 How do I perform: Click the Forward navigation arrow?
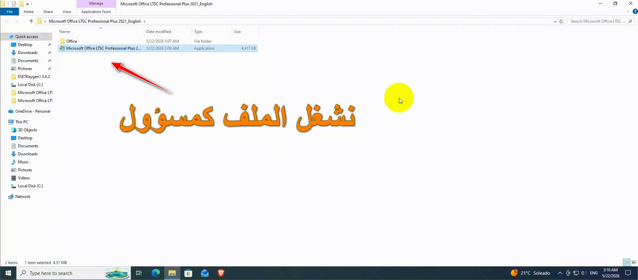(17, 21)
